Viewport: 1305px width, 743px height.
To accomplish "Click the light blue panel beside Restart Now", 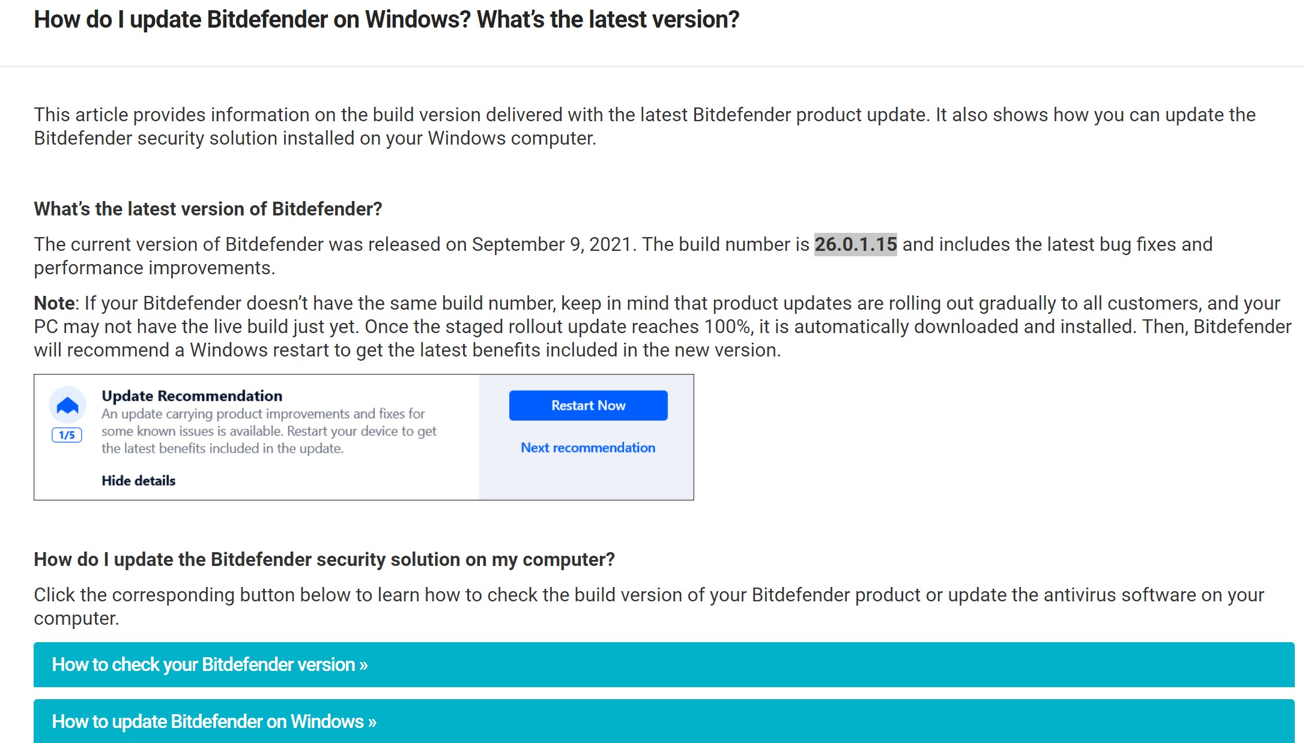I will pyautogui.click(x=586, y=480).
